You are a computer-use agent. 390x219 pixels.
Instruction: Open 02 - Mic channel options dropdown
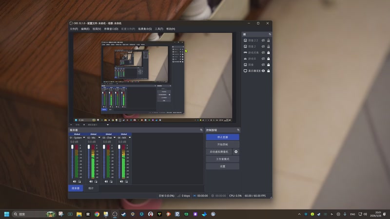(x=99, y=138)
